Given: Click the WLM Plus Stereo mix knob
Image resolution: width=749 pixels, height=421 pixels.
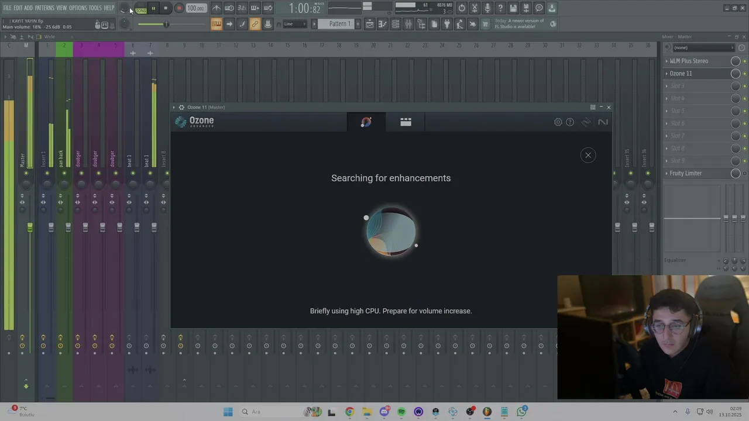Looking at the screenshot, I should click(x=736, y=61).
